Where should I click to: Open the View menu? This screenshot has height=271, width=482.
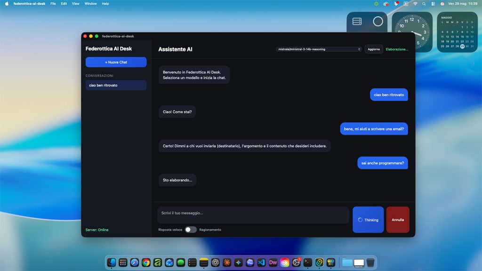pyautogui.click(x=76, y=4)
